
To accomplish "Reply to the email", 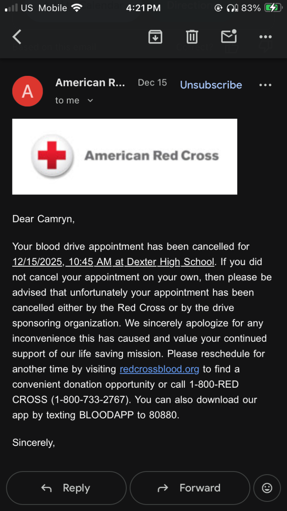I will pos(66,488).
